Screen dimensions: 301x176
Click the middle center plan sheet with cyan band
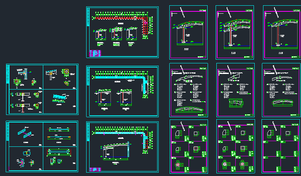coord(122,91)
